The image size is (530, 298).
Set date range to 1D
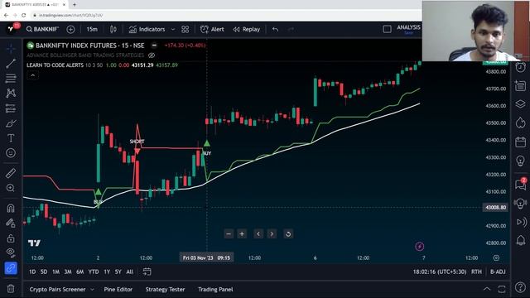(32, 272)
